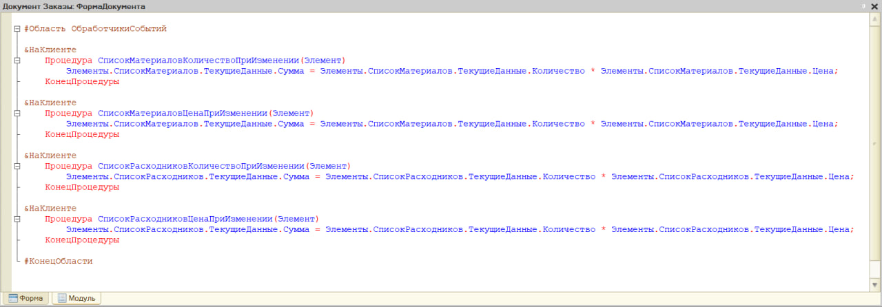Select the Модуль tab
Viewport: 882px width, 307px height.
coord(76,298)
